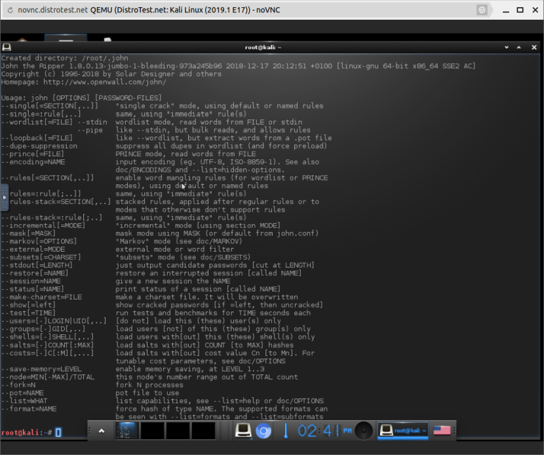544x455 pixels.
Task: Click the 02:41 PM clock gadget
Action: pyautogui.click(x=324, y=431)
